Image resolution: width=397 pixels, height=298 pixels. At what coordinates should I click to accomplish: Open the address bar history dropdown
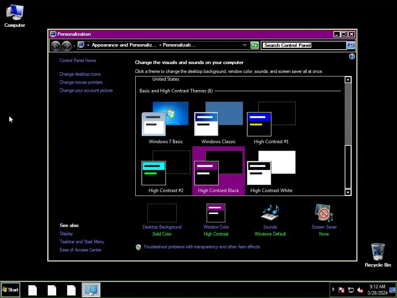point(245,45)
